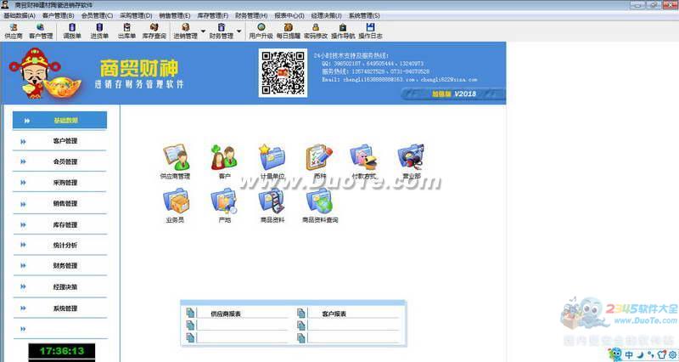
Task: Open the 报表中心(I) menu
Action: pos(289,15)
